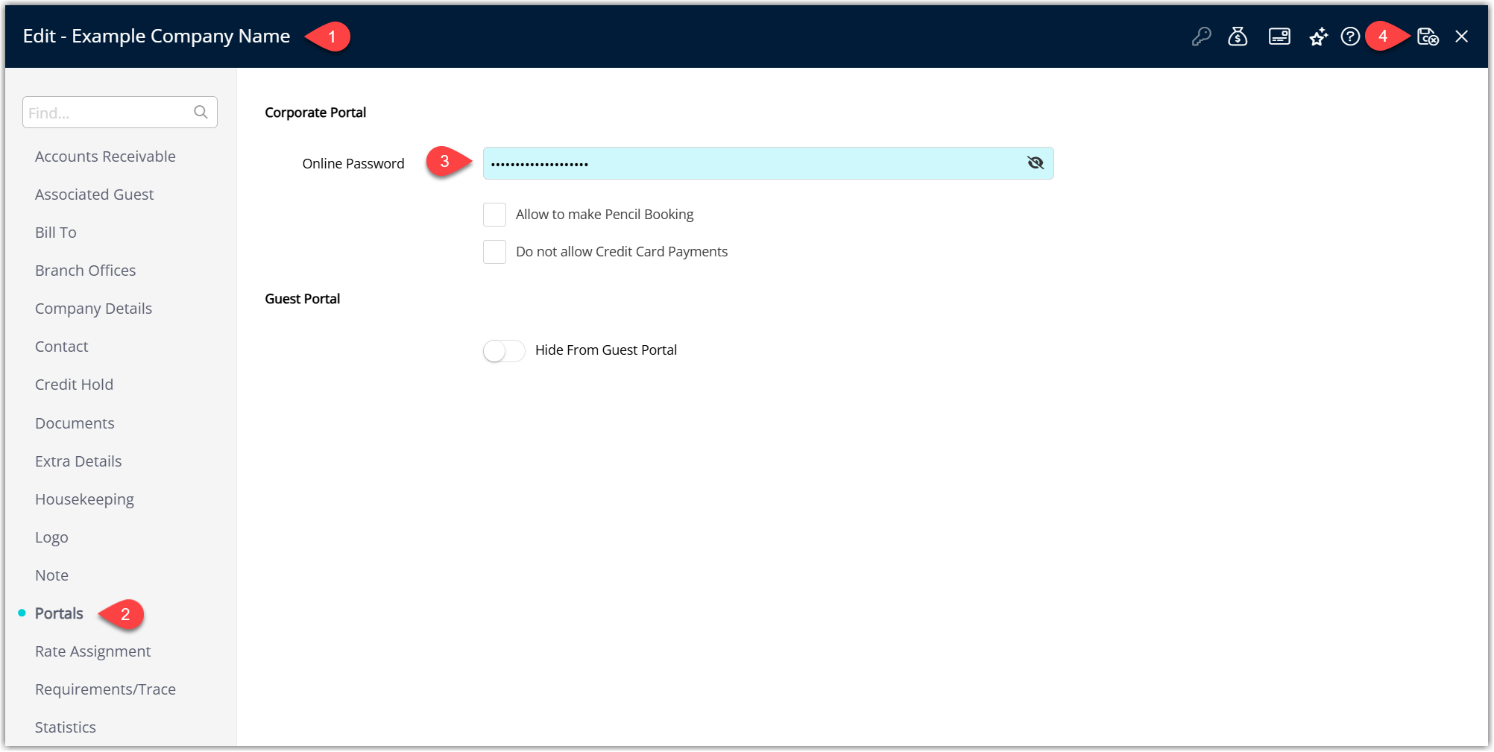Select Company Details in sidebar
The width and height of the screenshot is (1494, 752).
(93, 309)
